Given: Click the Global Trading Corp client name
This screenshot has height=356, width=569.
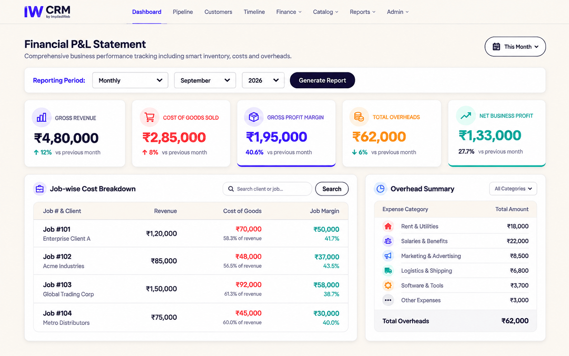Looking at the screenshot, I should [x=68, y=294].
